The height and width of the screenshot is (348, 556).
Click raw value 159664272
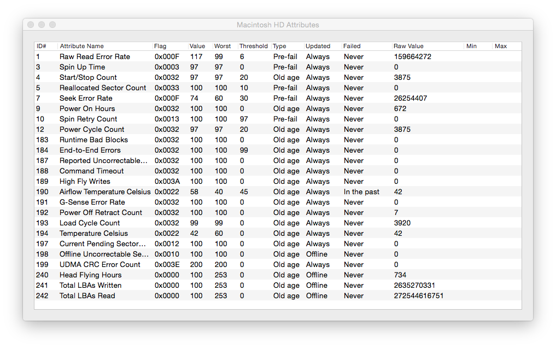coord(412,57)
